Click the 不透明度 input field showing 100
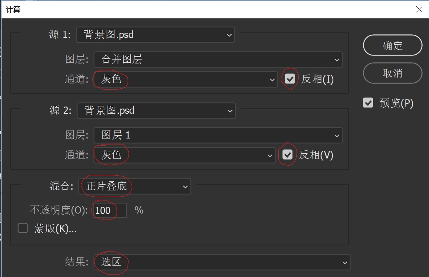Image resolution: width=429 pixels, height=277 pixels. (110, 210)
